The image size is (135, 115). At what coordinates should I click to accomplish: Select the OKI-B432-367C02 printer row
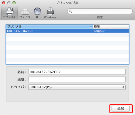(67, 31)
